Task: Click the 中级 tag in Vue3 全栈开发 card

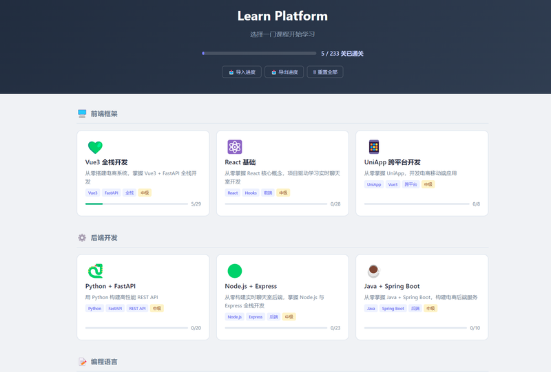Action: coord(145,193)
